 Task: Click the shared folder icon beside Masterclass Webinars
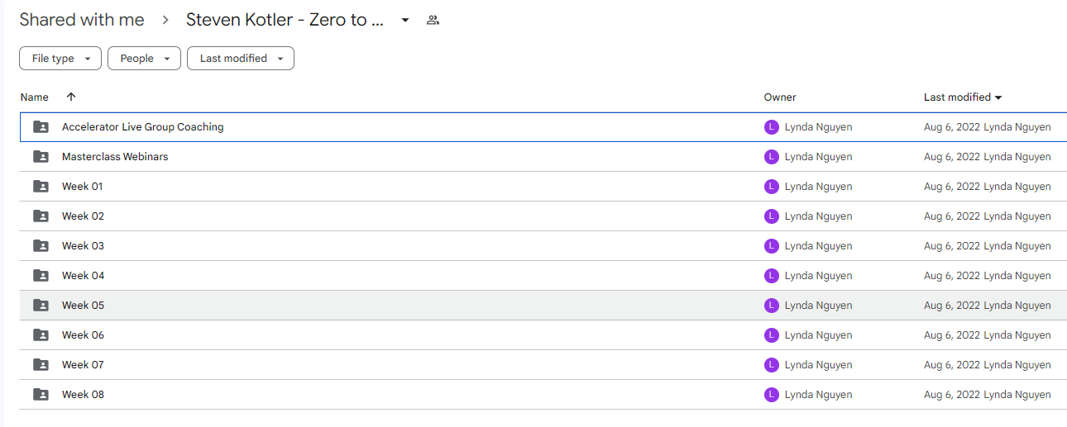41,157
